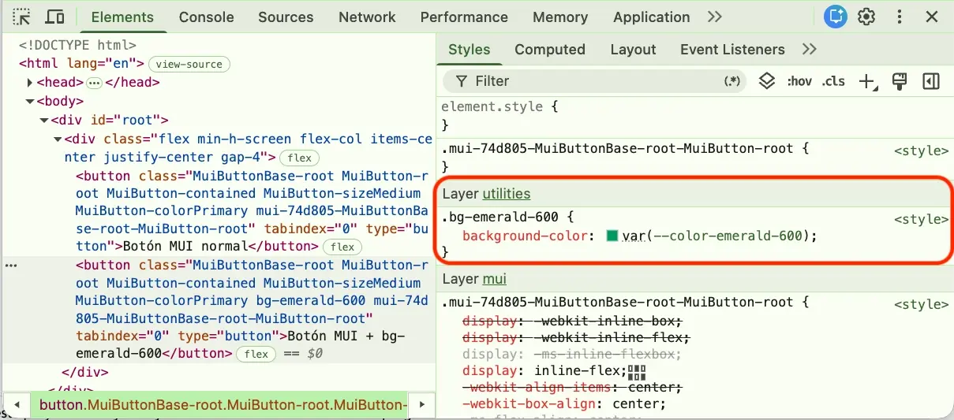954x420 pixels.
Task: Open style source link for first mui-74d805 rule
Action: 922,150
